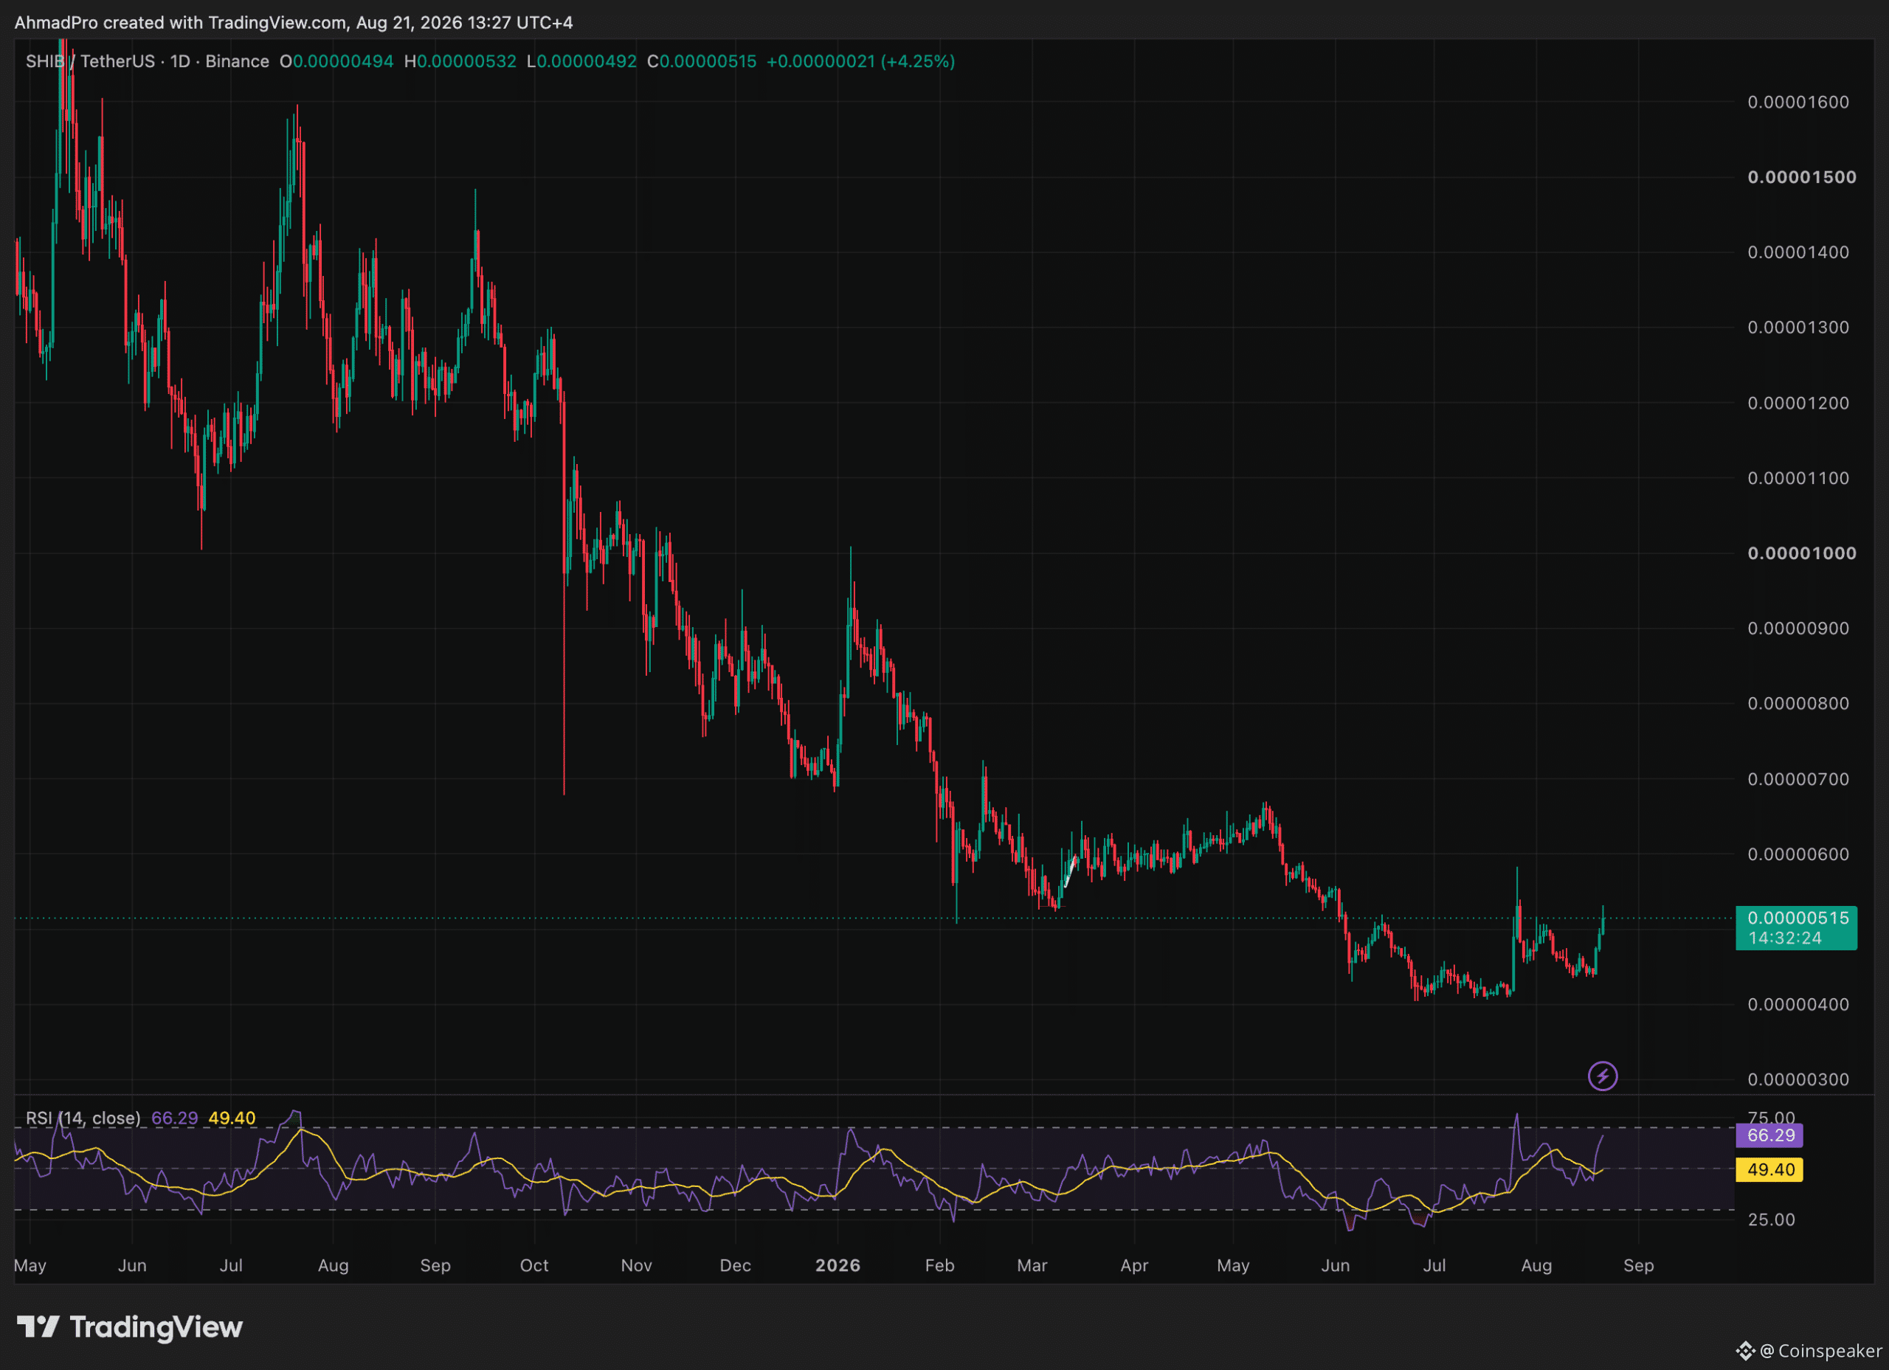1889x1370 pixels.
Task: Click the green current price tag 0.00000515
Action: pyautogui.click(x=1798, y=918)
